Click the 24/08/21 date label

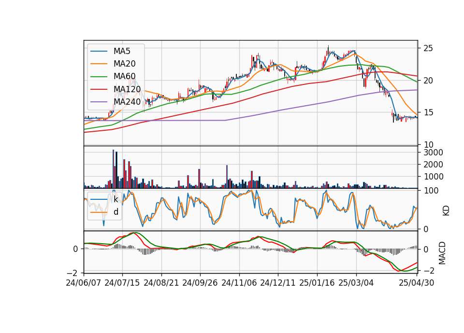[161, 283]
